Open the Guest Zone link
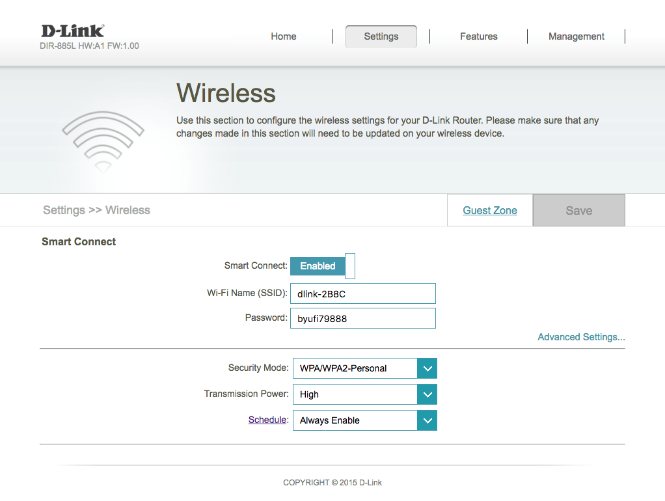The width and height of the screenshot is (665, 501). pyautogui.click(x=490, y=210)
